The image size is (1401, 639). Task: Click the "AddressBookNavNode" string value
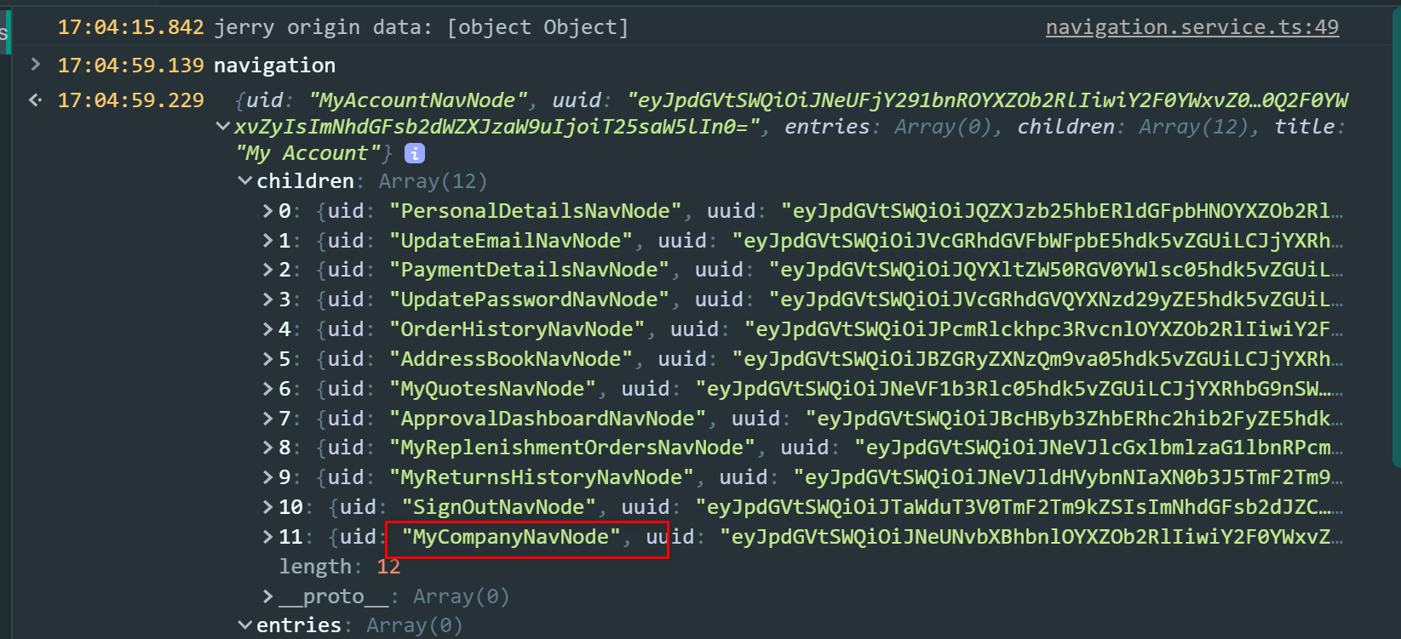[x=511, y=359]
